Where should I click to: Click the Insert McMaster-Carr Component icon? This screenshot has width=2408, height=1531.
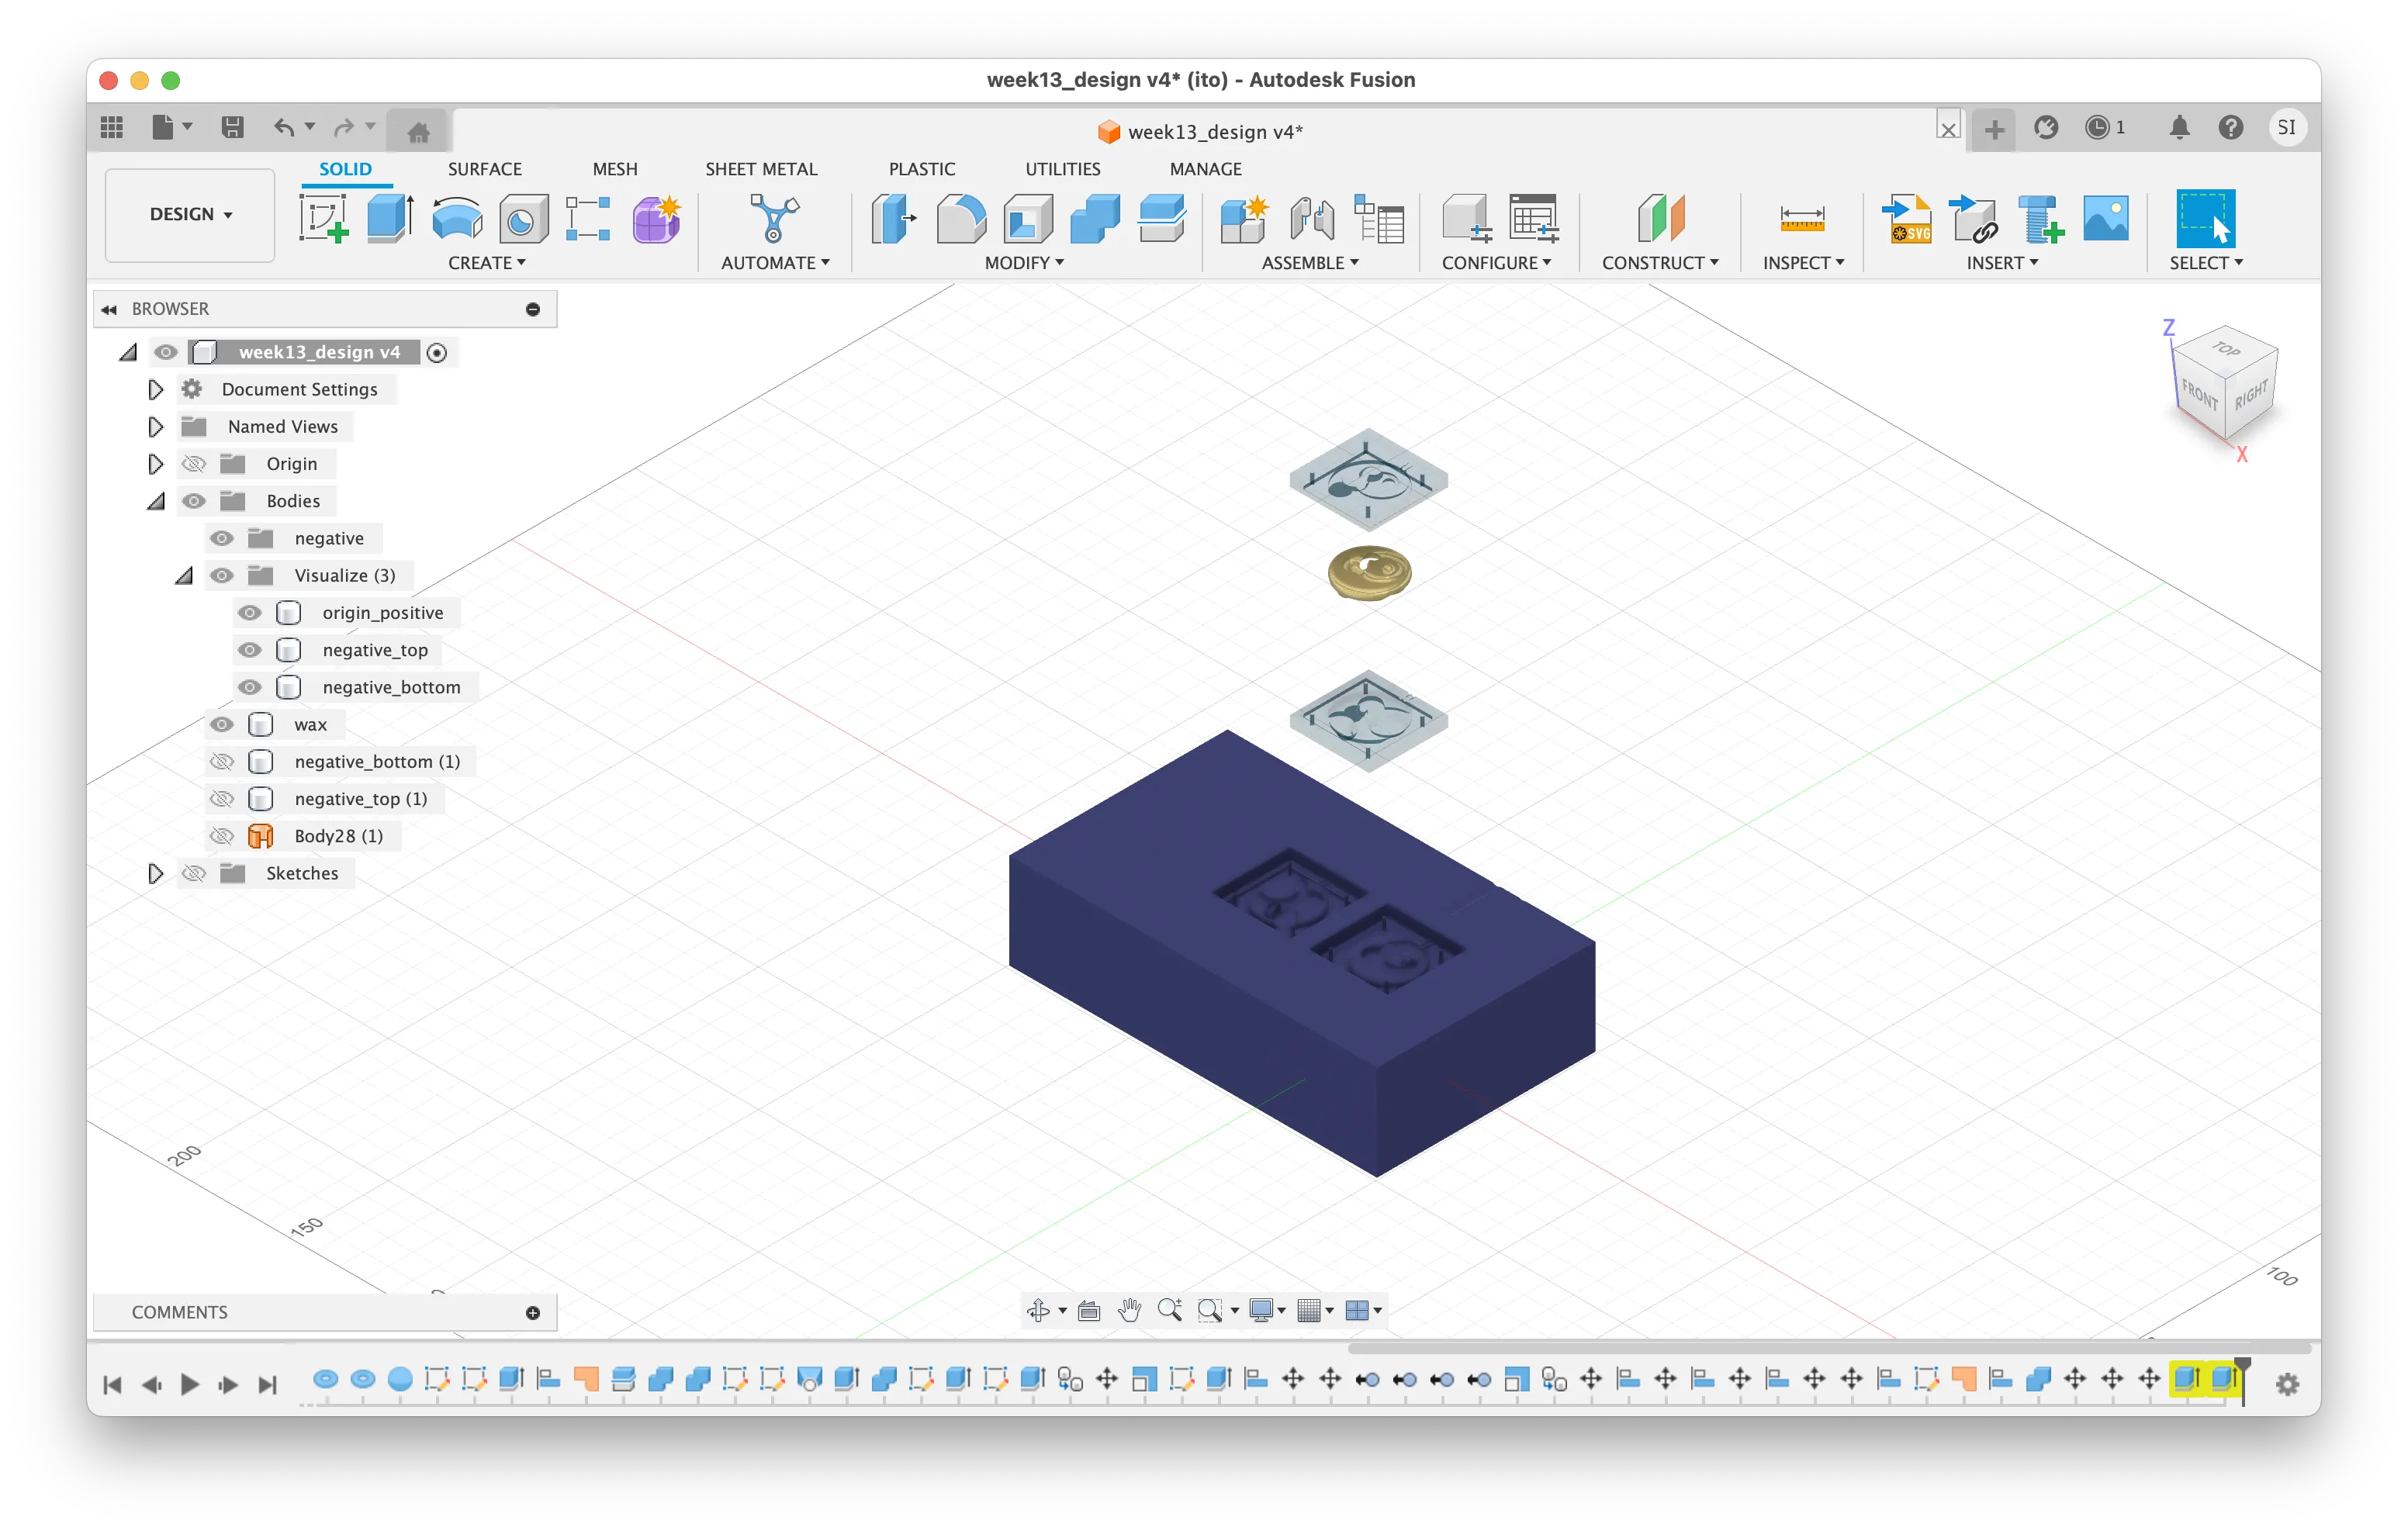(x=2040, y=218)
